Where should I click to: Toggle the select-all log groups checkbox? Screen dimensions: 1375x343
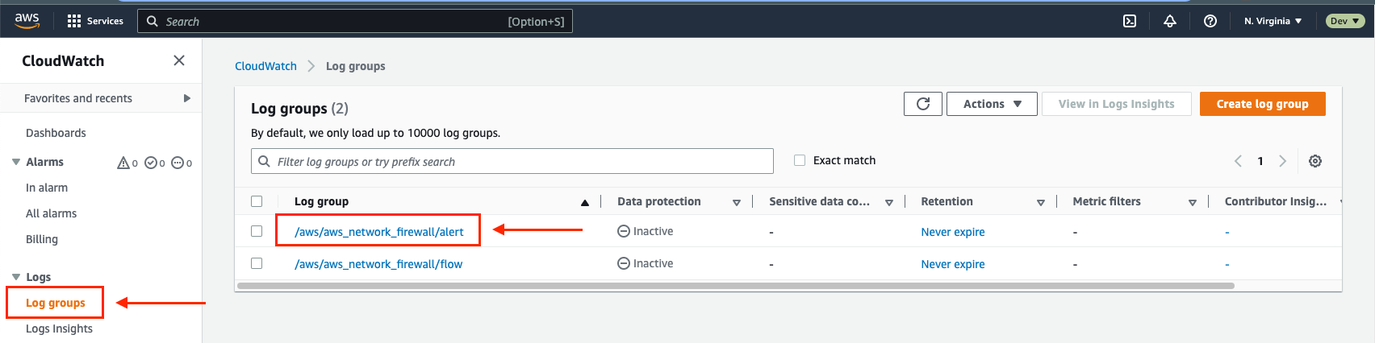(257, 201)
